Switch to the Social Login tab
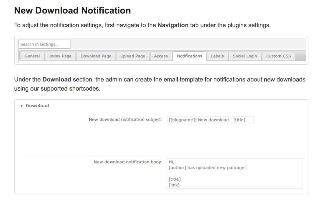Viewport: 323px width, 201px height. point(245,56)
